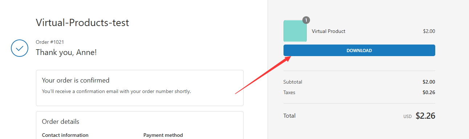Click the USD currency label
The image size is (469, 139).
click(408, 117)
